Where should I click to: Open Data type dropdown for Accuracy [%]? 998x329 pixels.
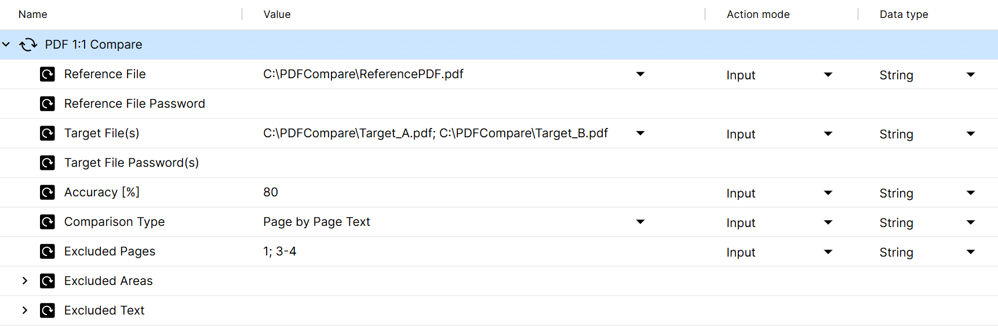tap(971, 193)
